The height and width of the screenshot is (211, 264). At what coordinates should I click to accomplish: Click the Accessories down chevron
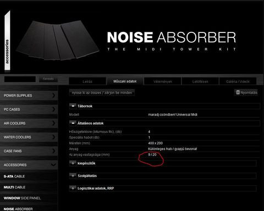click(53, 165)
